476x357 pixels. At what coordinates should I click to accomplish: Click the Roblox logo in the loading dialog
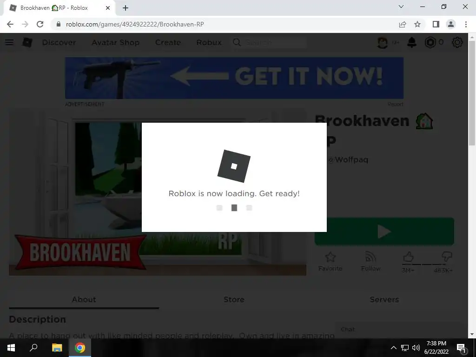234,166
